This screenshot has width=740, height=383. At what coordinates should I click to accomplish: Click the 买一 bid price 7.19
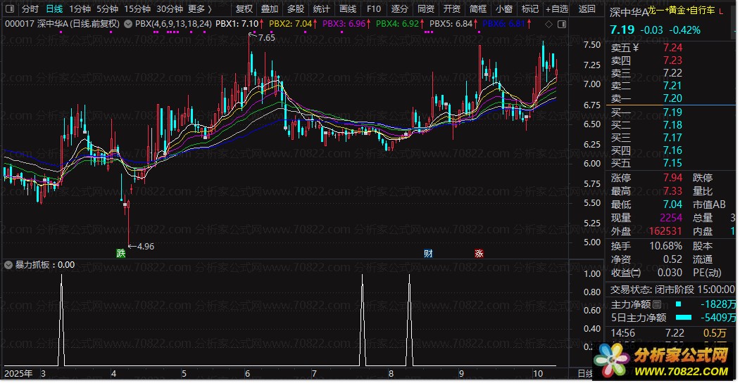coord(672,112)
